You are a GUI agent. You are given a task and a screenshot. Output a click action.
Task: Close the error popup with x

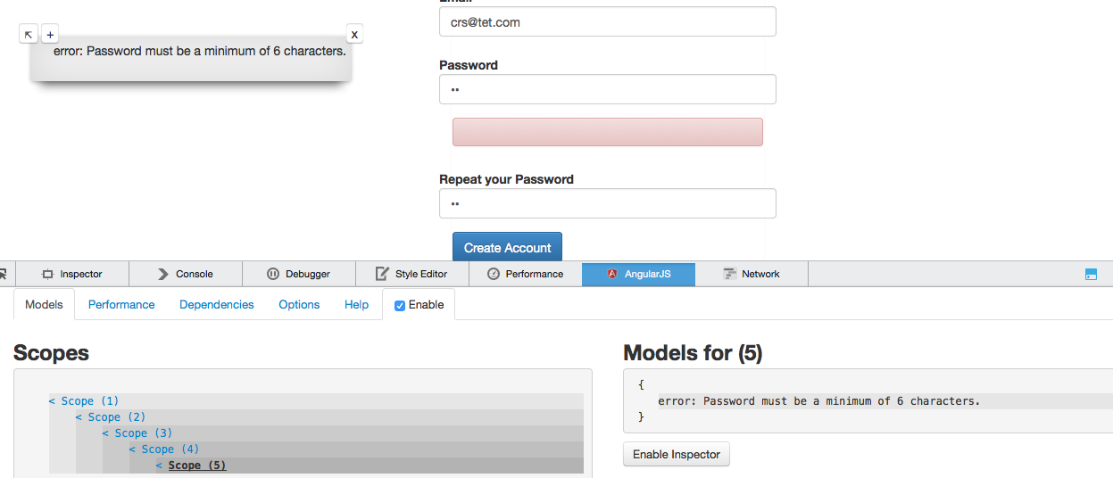pyautogui.click(x=354, y=35)
